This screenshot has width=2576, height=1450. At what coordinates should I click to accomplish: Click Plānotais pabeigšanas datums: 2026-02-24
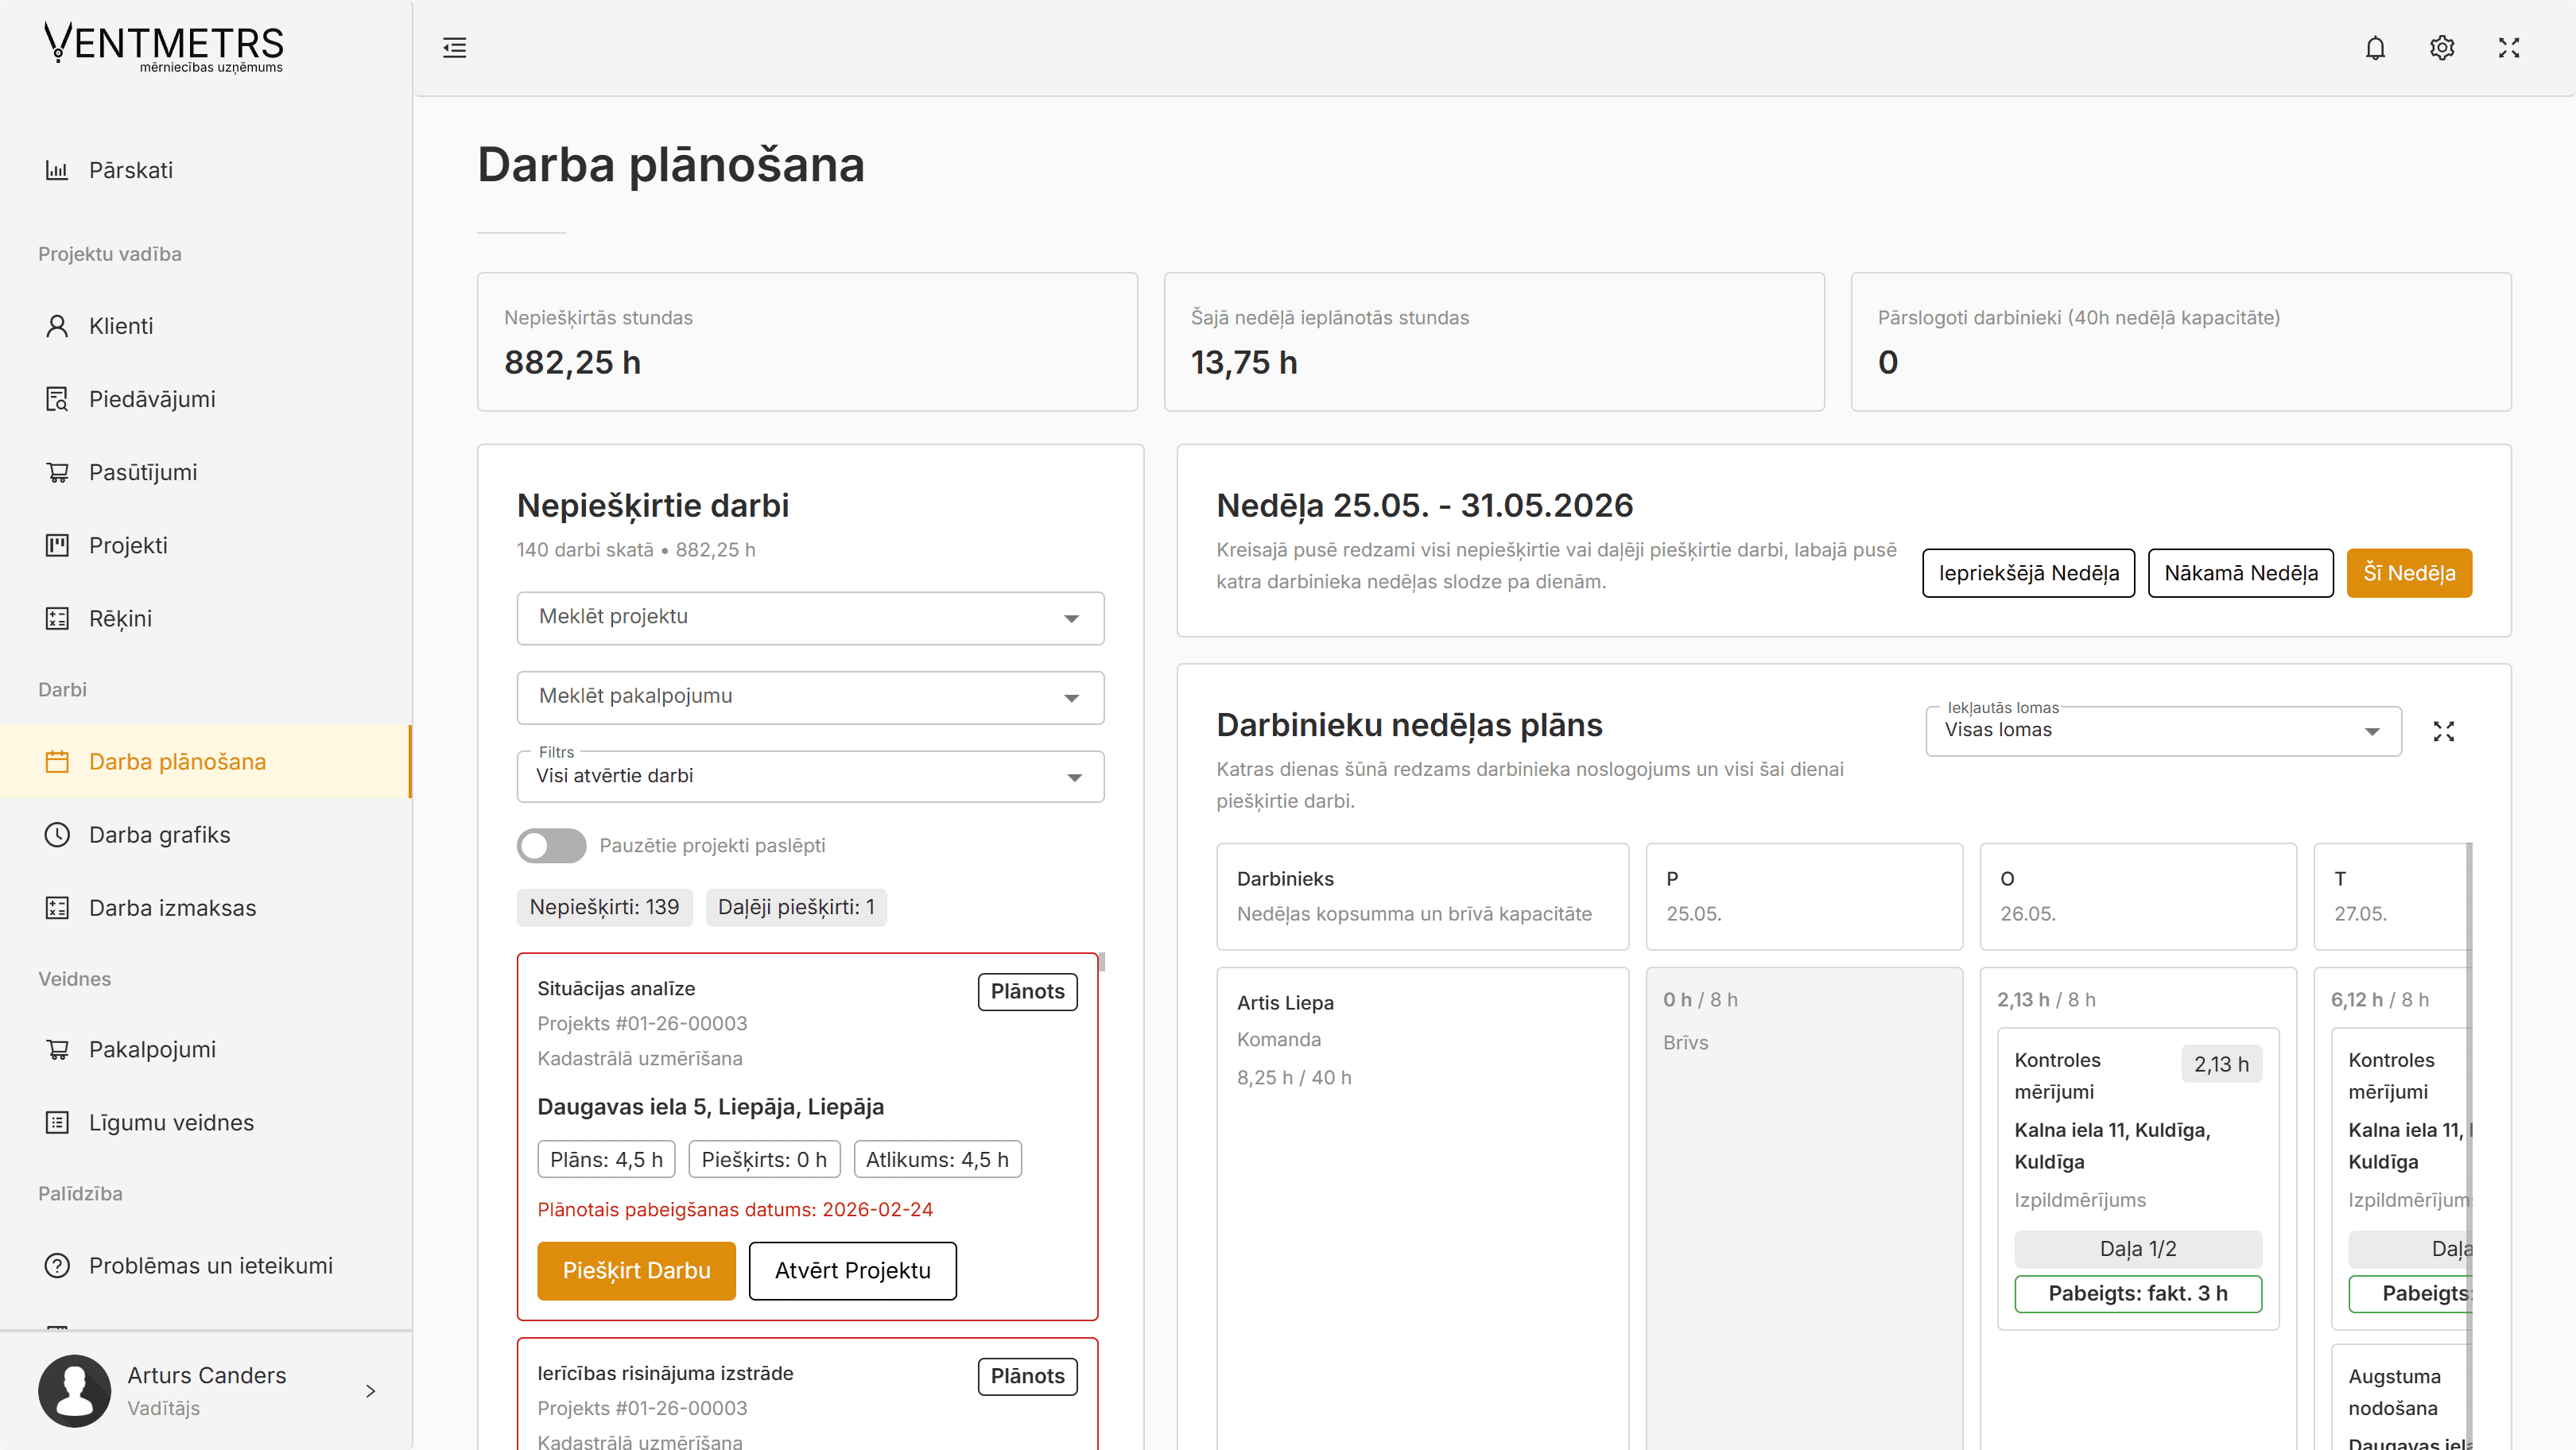735,1210
